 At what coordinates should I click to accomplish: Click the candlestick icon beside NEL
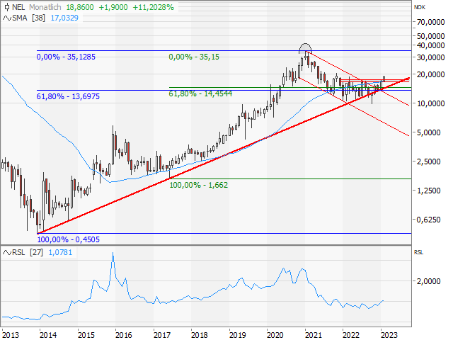click(x=7, y=7)
